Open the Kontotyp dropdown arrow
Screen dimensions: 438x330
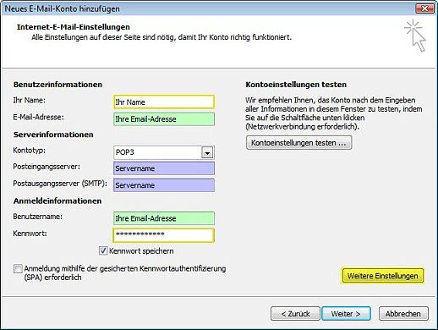pos(207,153)
